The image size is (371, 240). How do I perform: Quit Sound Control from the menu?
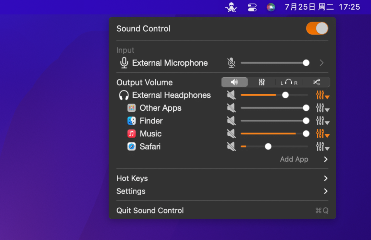click(150, 210)
